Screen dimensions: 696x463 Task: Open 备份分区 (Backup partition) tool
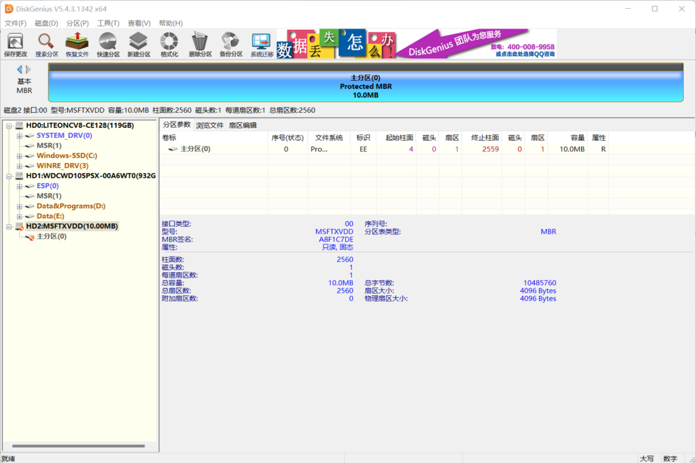coord(231,45)
